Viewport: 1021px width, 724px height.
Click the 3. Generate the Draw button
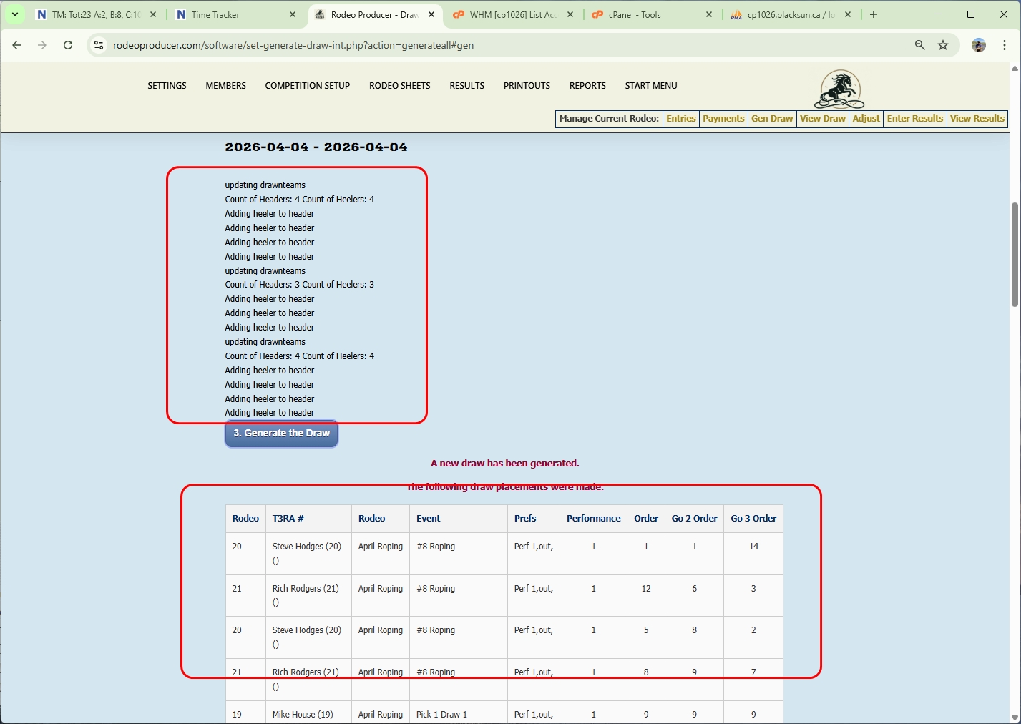click(281, 434)
